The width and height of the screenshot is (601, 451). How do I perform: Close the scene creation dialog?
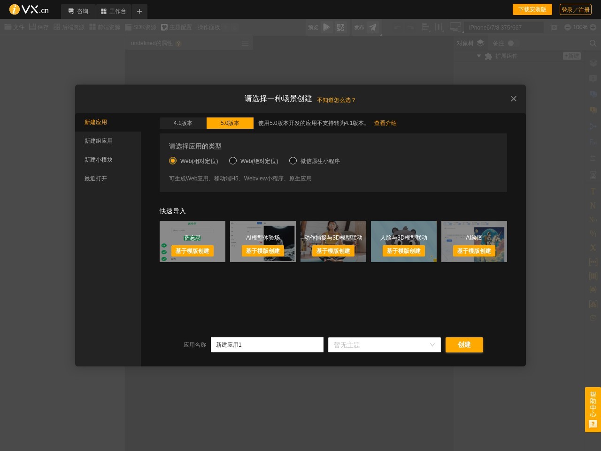click(x=514, y=99)
